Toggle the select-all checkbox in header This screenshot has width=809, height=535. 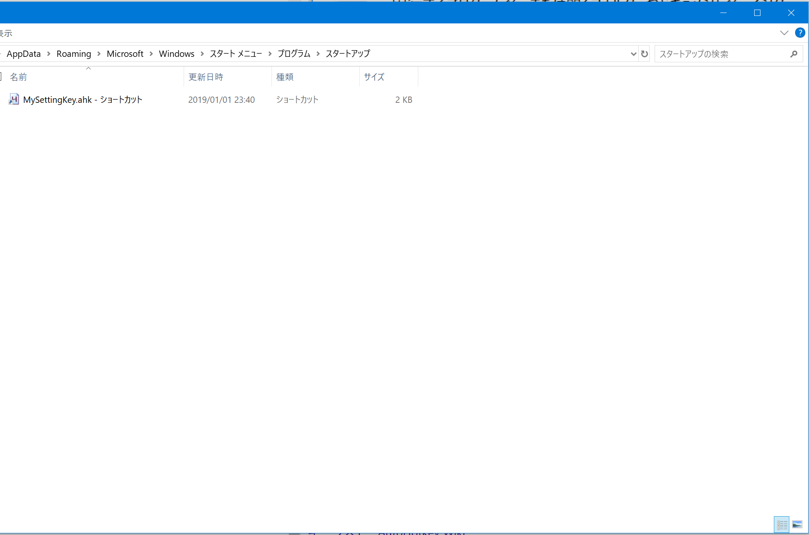tap(1, 76)
